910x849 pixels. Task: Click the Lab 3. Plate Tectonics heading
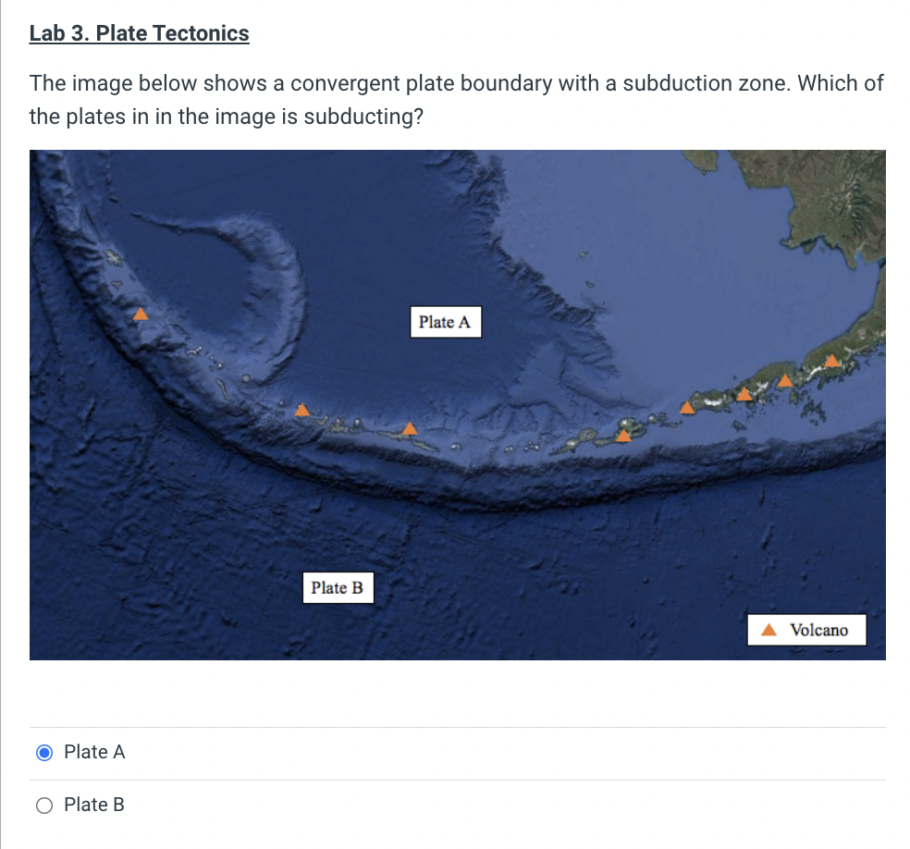(x=140, y=33)
